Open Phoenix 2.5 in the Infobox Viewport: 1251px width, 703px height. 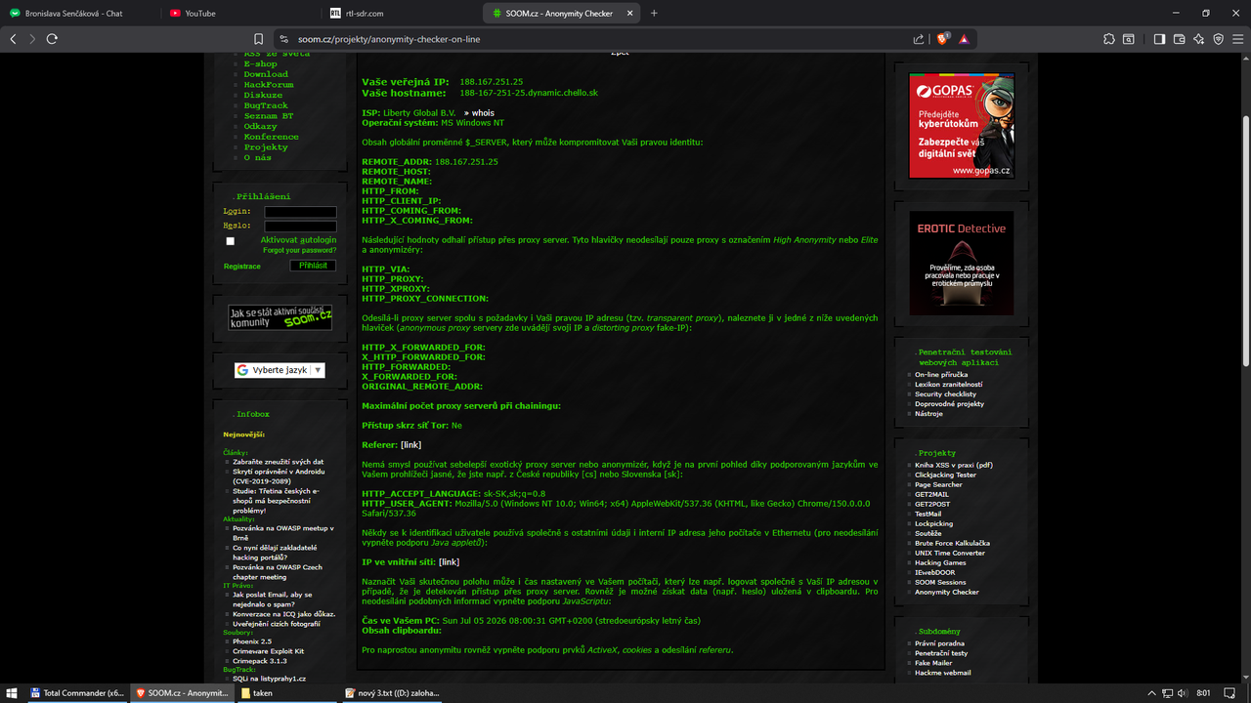252,641
